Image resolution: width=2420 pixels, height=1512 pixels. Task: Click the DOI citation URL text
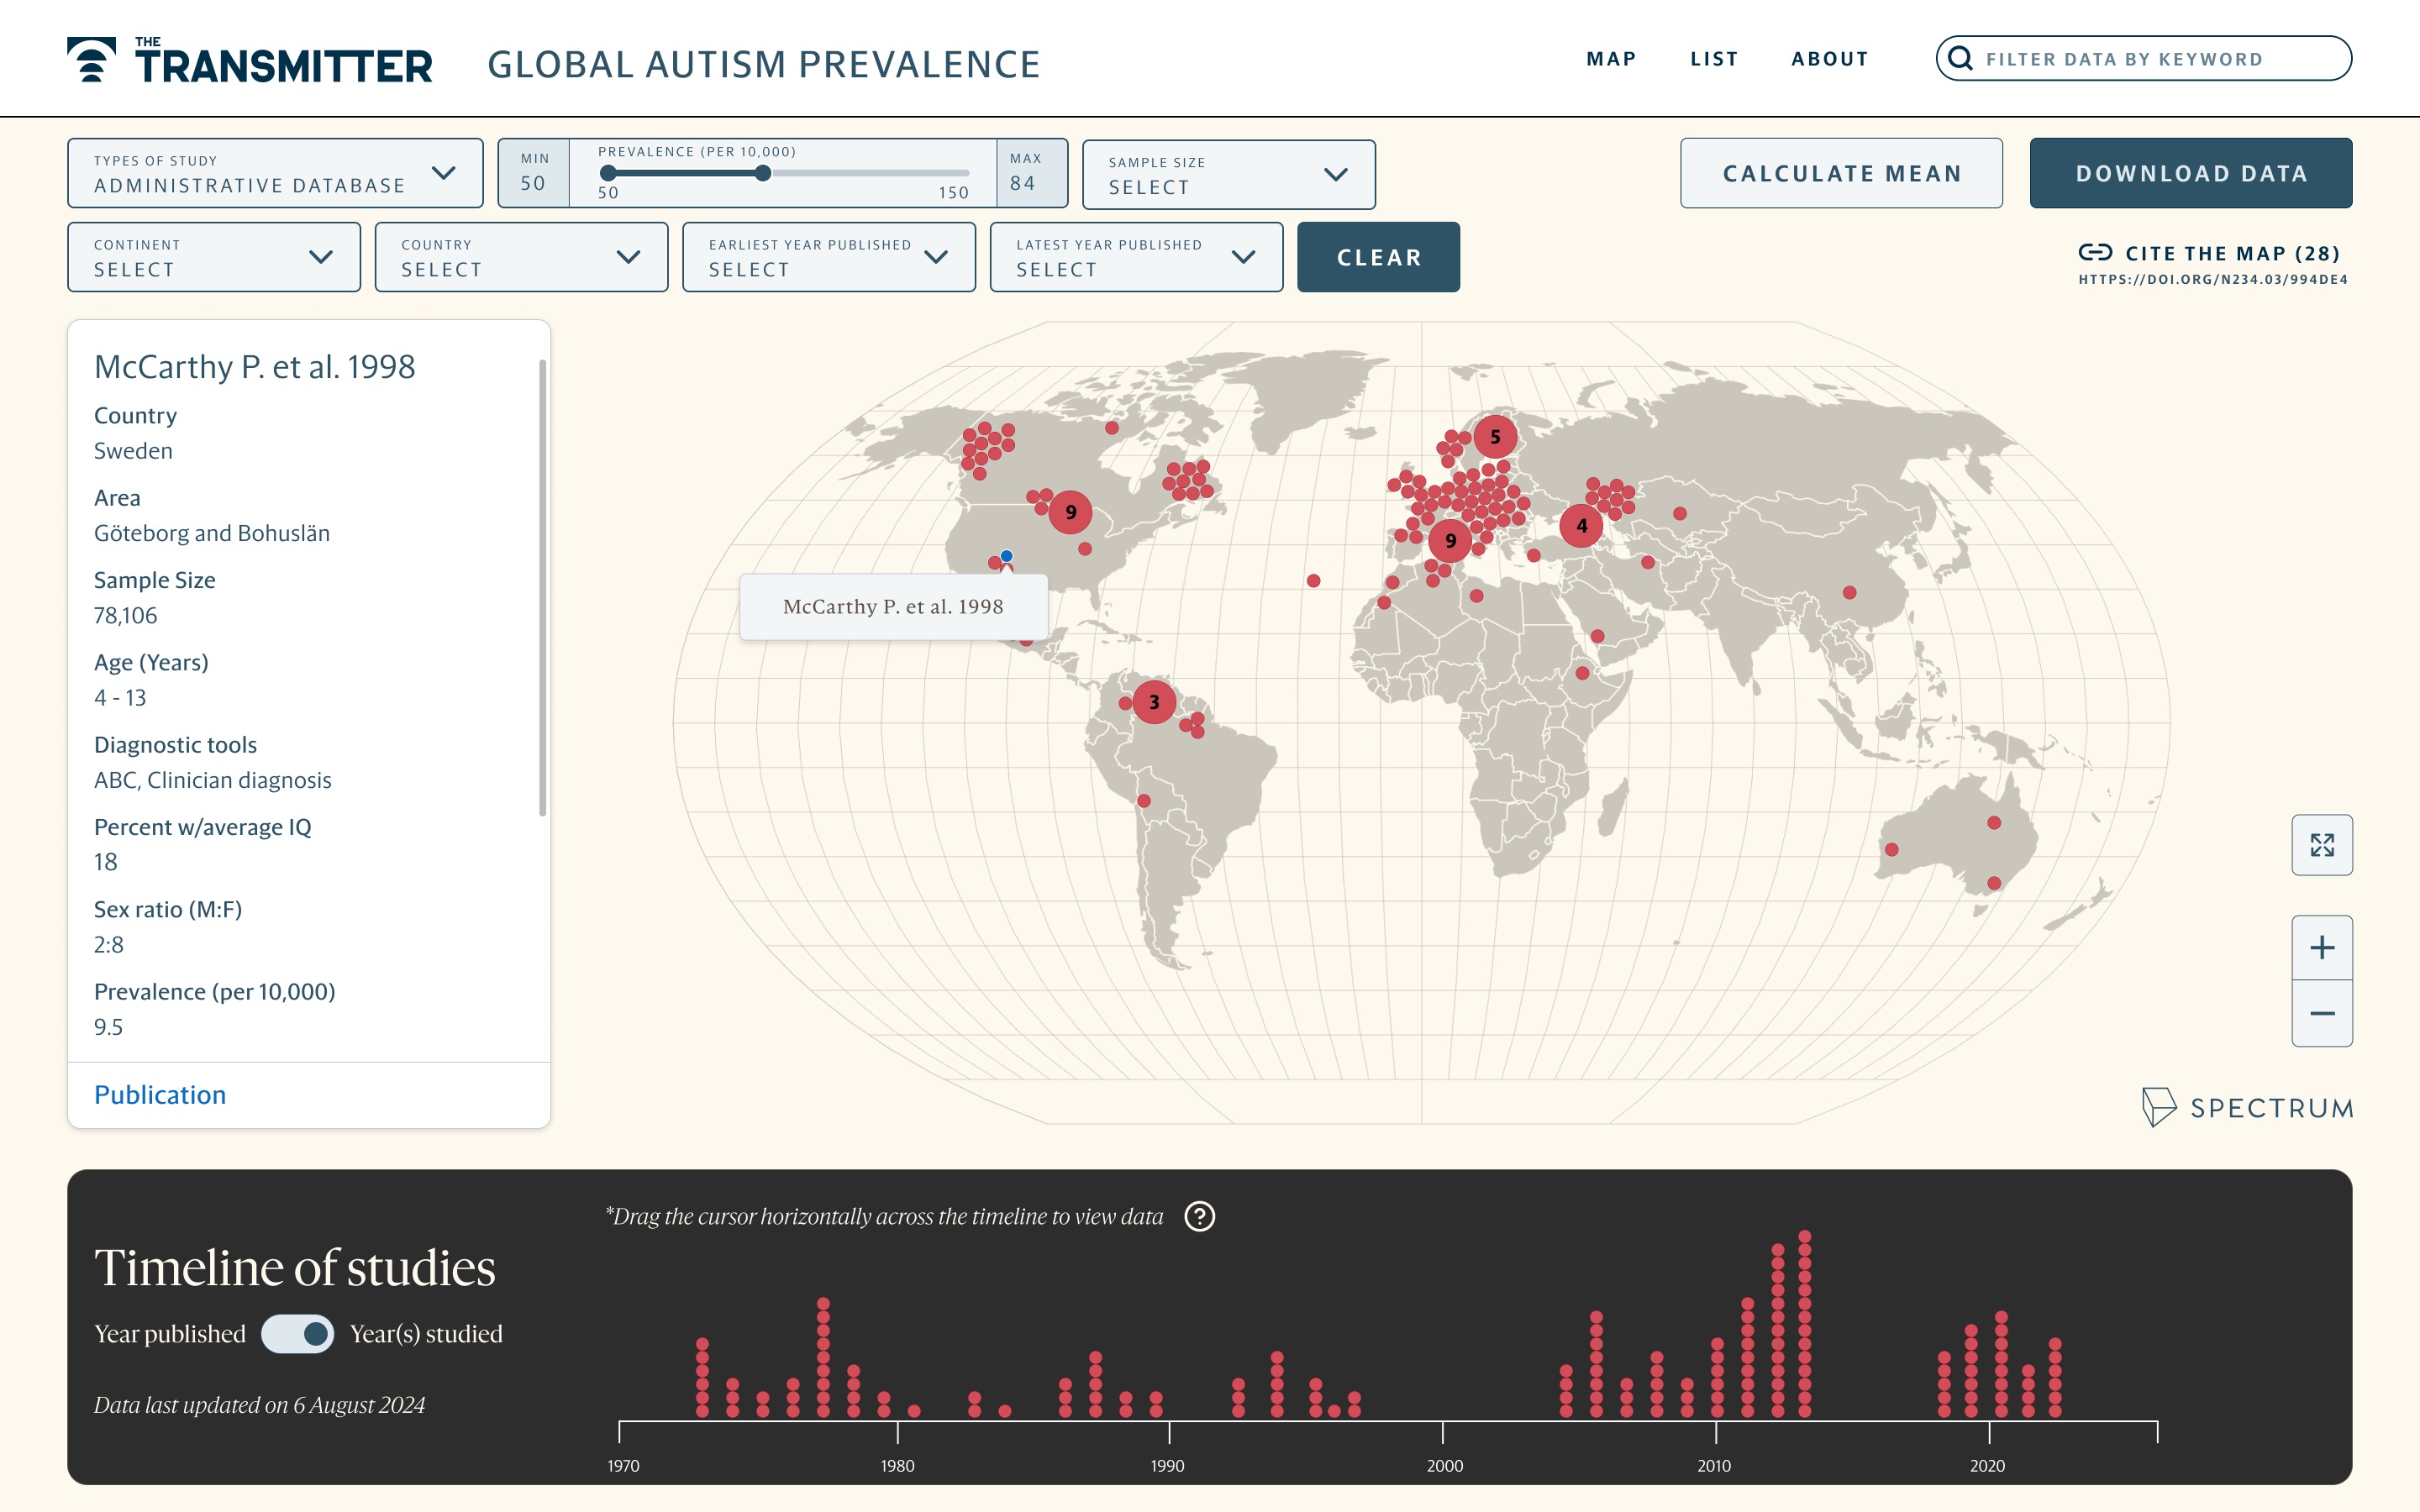2212,280
